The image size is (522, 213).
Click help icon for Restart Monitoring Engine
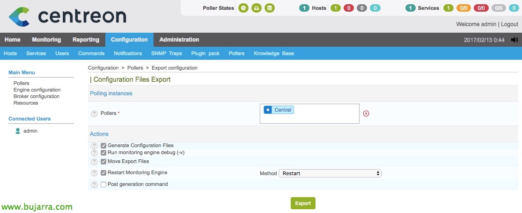94,173
